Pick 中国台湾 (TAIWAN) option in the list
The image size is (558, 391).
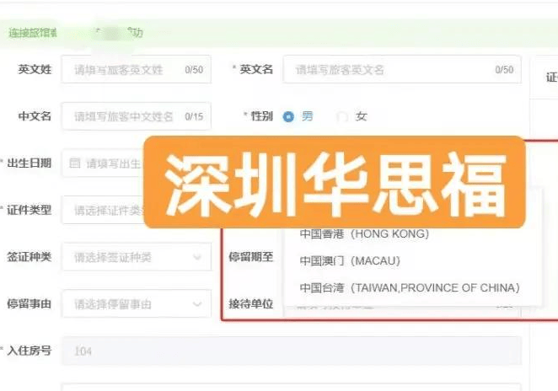pyautogui.click(x=409, y=287)
